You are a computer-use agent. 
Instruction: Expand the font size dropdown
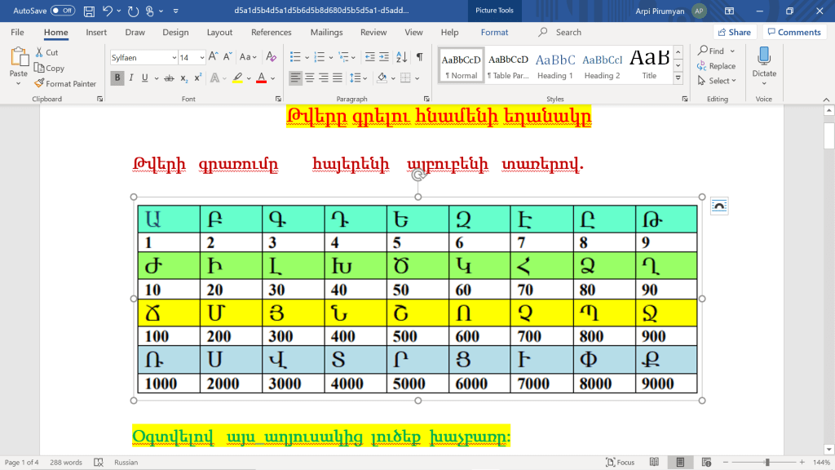coord(201,58)
